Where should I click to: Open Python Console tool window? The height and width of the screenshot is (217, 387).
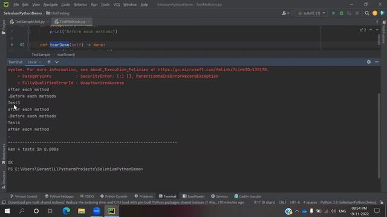tap(114, 197)
